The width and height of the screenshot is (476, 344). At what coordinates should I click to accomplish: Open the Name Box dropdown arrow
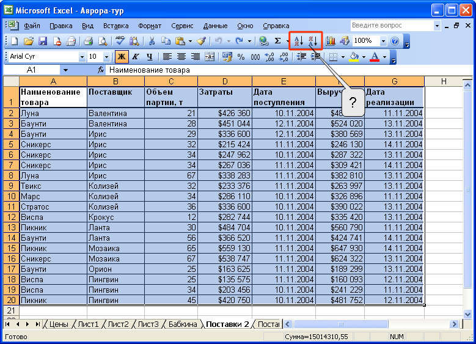(x=65, y=70)
